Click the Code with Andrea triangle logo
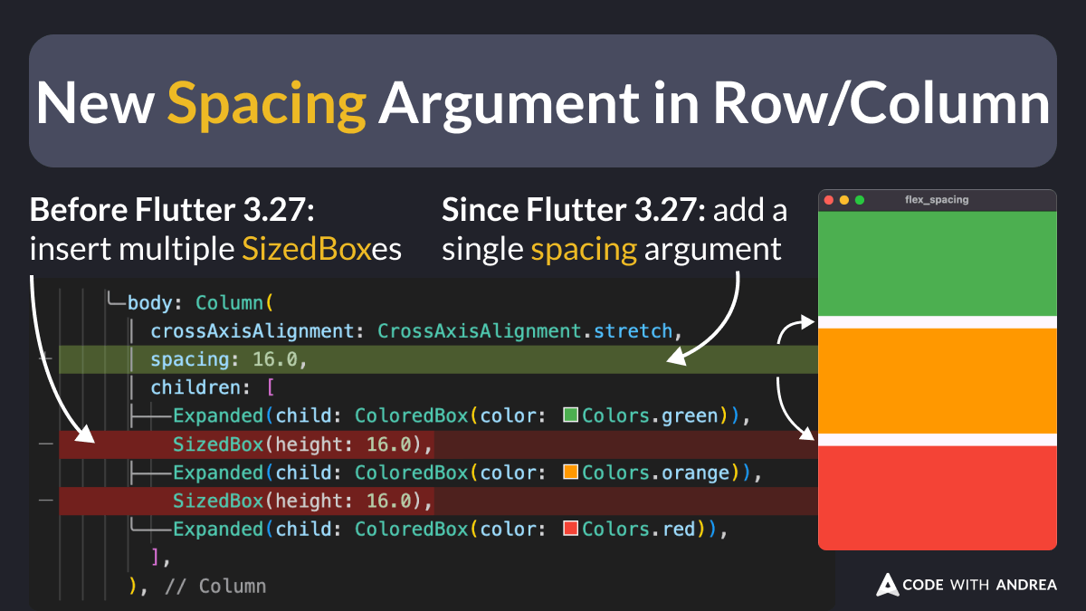Screen dimensions: 1086x611 coord(886,584)
